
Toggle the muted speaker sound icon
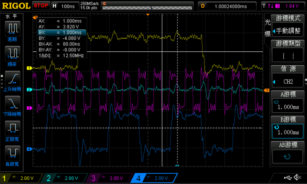coord(297,177)
